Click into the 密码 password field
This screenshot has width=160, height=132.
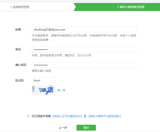84,49
